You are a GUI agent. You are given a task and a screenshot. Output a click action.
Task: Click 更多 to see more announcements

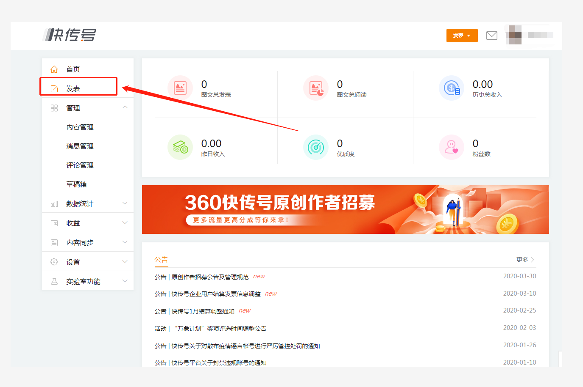525,260
